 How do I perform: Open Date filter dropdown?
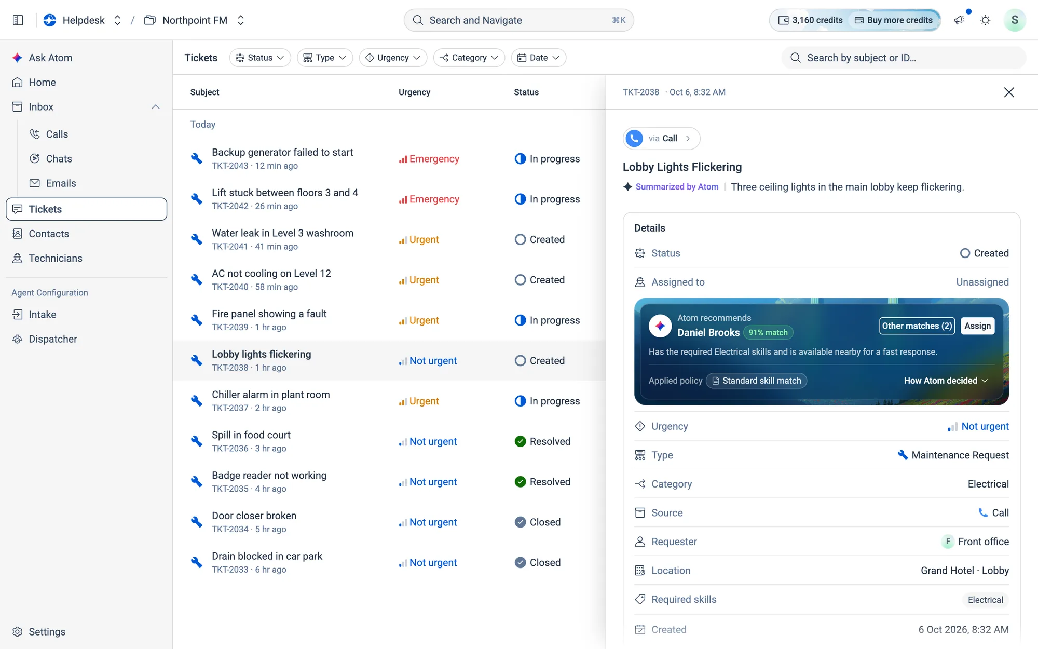[x=539, y=58]
